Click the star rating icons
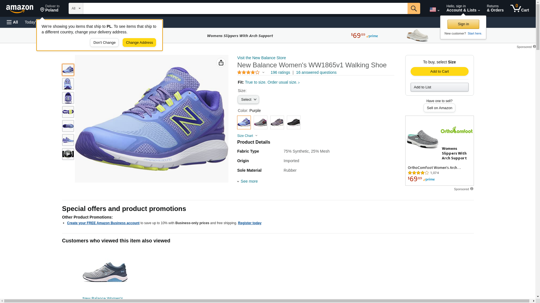Image resolution: width=540 pixels, height=303 pixels. tap(248, 72)
